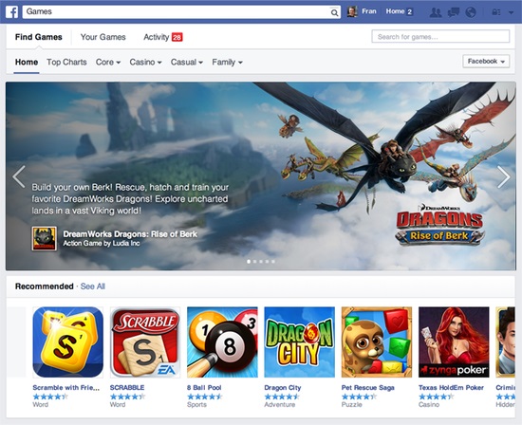Open the Facebook platform dropdown
Screen dimensions: 522x425
(x=486, y=62)
